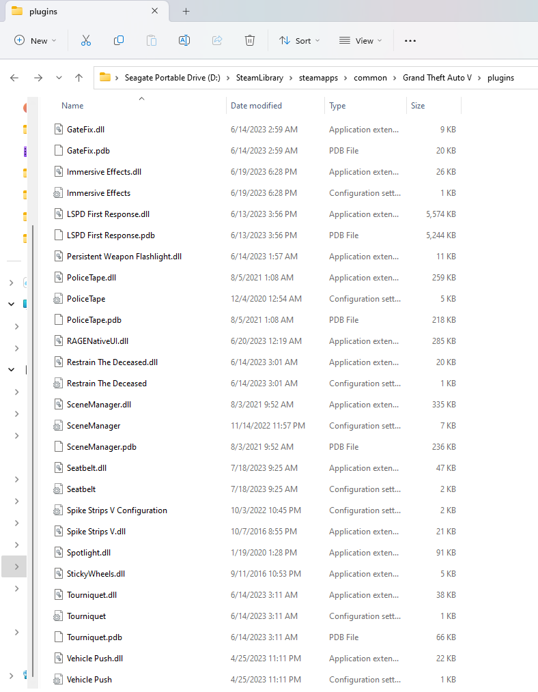The width and height of the screenshot is (538, 692).
Task: Close the plugins tab
Action: point(154,11)
